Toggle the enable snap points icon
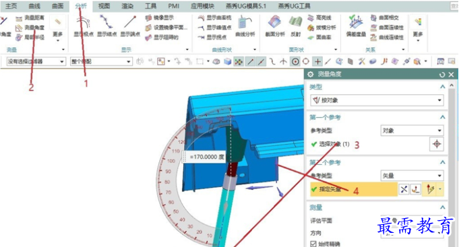459x247 pixels. (x=239, y=61)
